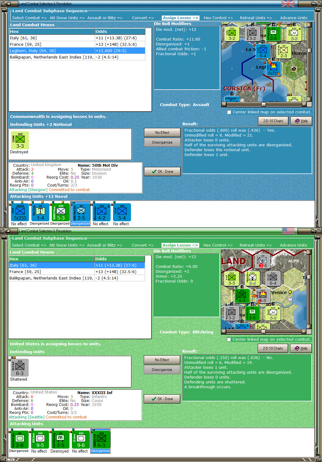Enable center linked map checkbox in bottom window
Image resolution: width=322 pixels, height=462 pixels.
pyautogui.click(x=229, y=339)
